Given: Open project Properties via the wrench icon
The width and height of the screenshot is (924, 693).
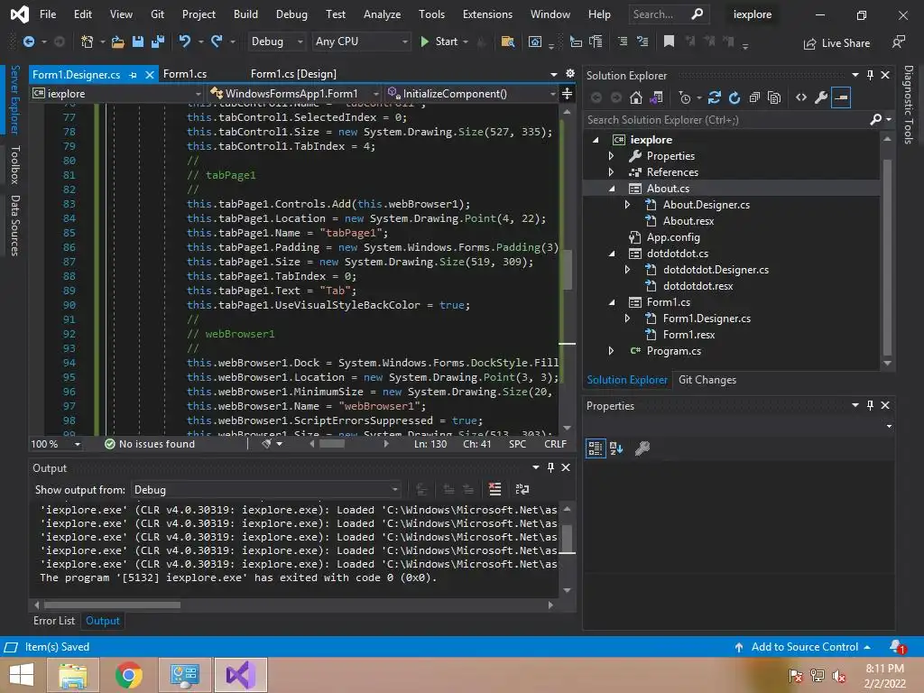Looking at the screenshot, I should pyautogui.click(x=820, y=97).
